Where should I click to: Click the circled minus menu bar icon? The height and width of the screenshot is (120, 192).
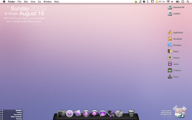(183, 1)
